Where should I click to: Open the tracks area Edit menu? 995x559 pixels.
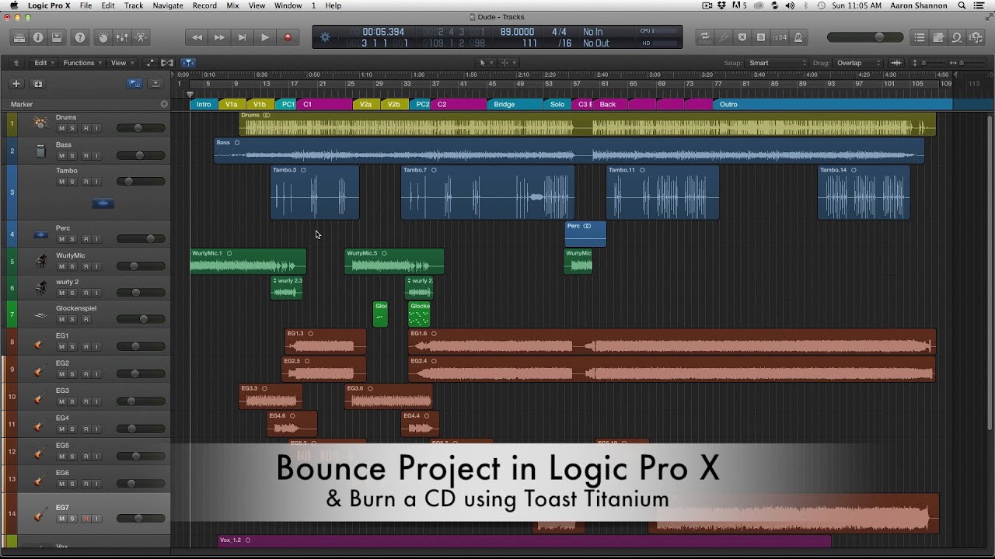coord(44,63)
